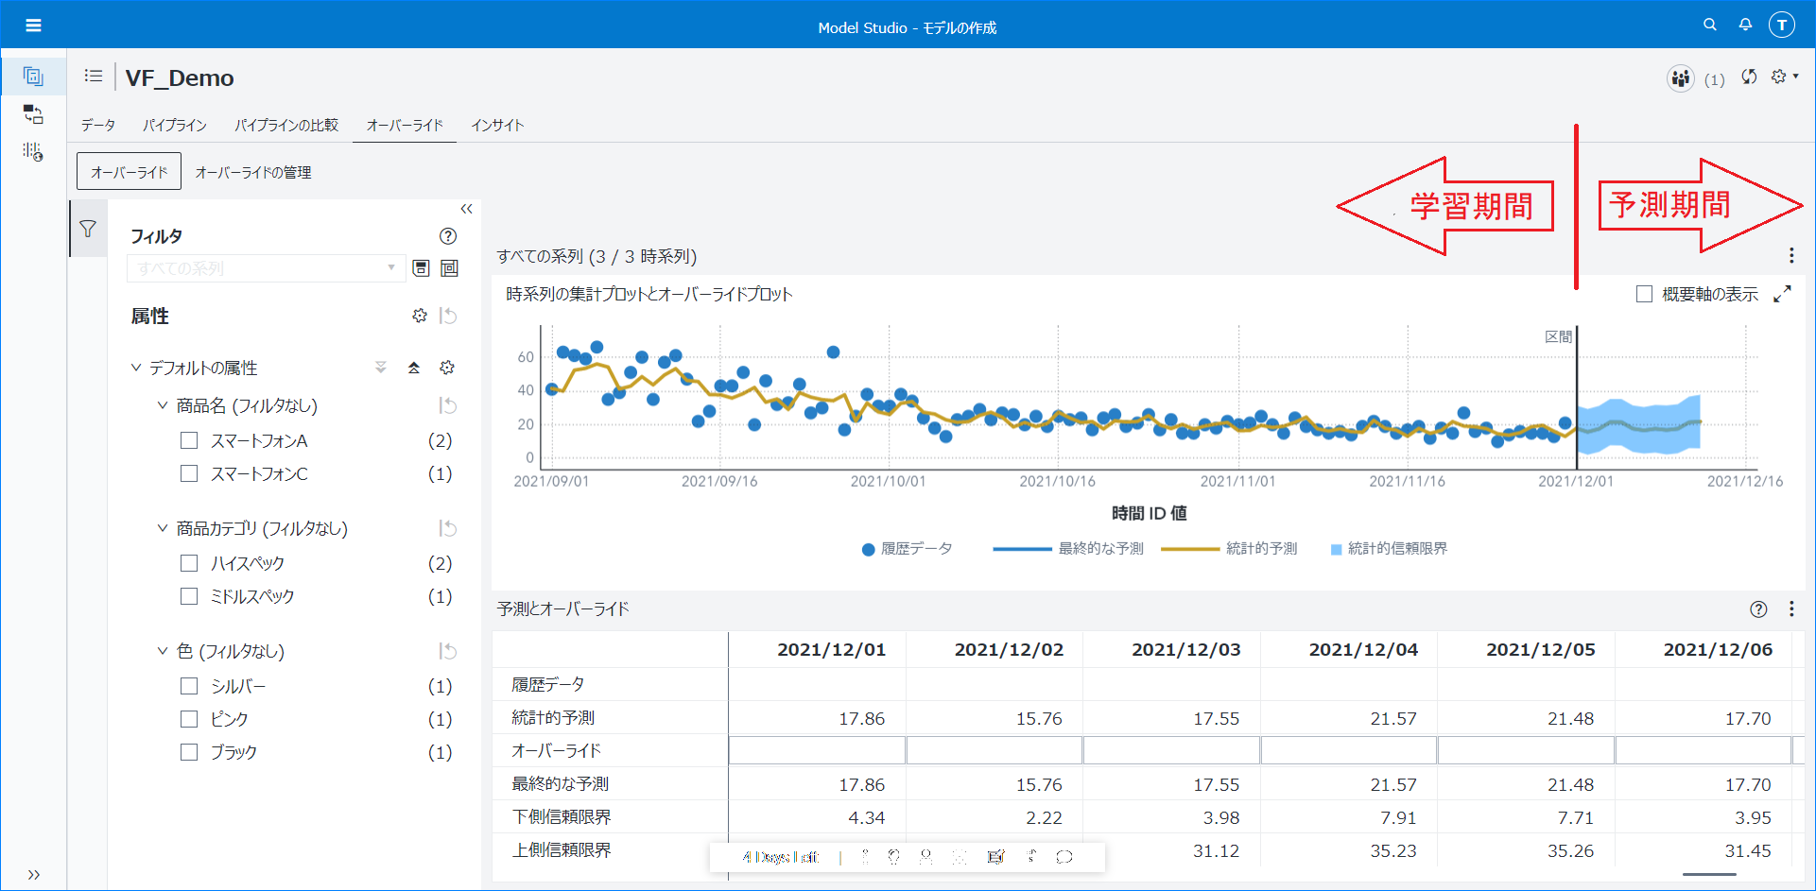The width and height of the screenshot is (1816, 891).
Task: Click the オーバーライド sub-tab button
Action: [x=129, y=172]
